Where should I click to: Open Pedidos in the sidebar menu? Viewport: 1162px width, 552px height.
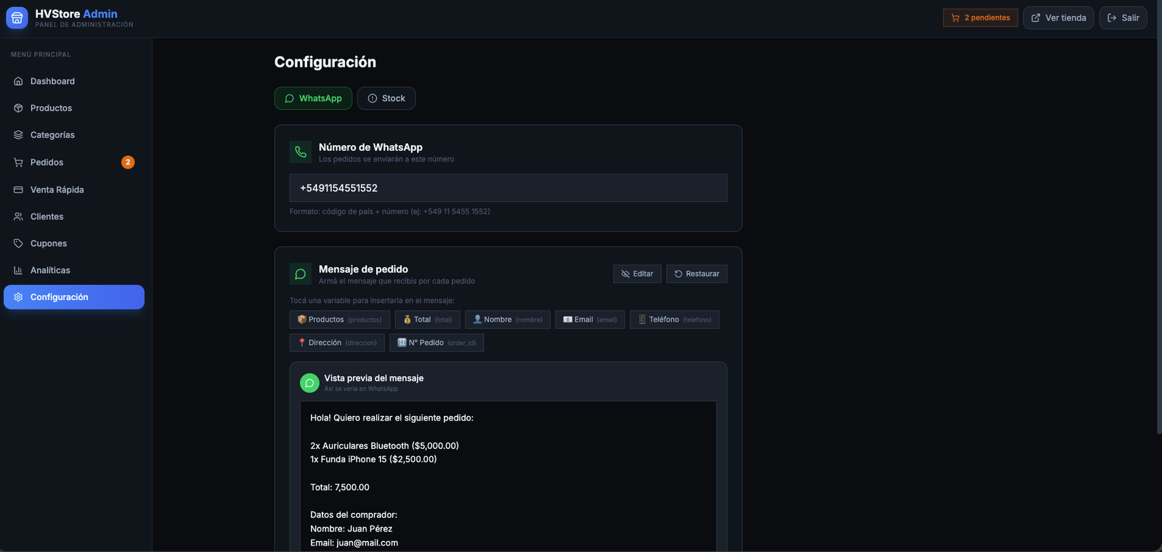tap(74, 163)
